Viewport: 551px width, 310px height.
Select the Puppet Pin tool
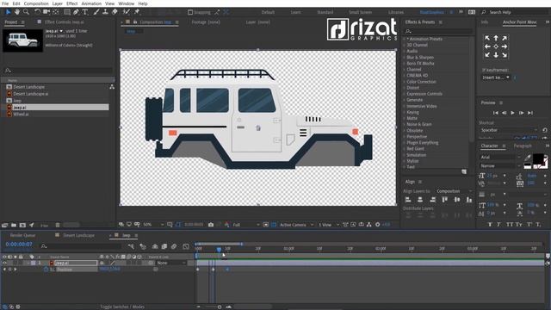click(x=137, y=12)
